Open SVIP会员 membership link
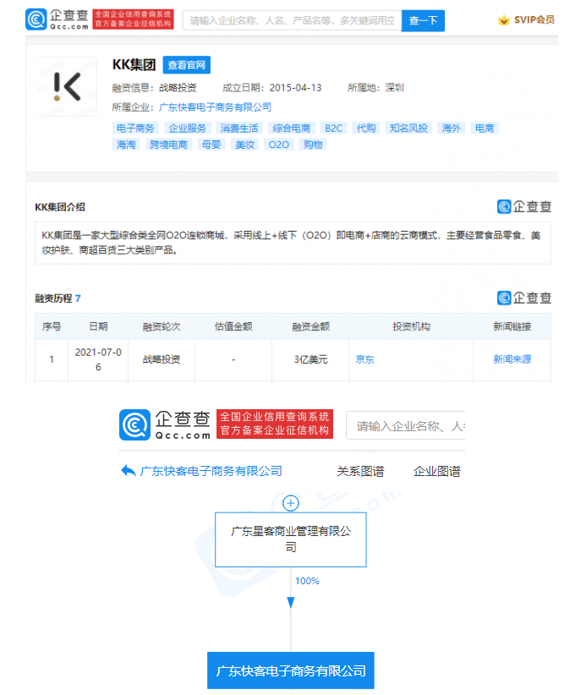The height and width of the screenshot is (695, 581). click(x=534, y=19)
